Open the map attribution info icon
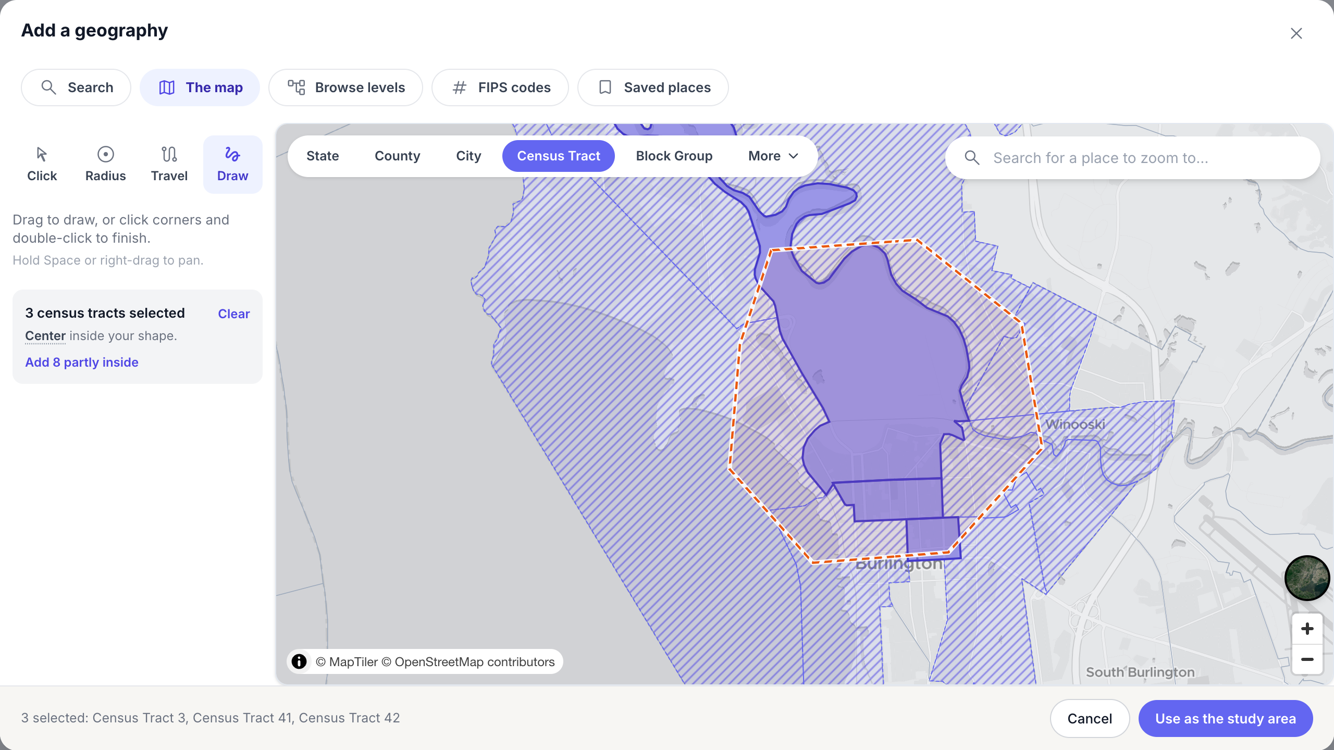The width and height of the screenshot is (1334, 750). (299, 661)
